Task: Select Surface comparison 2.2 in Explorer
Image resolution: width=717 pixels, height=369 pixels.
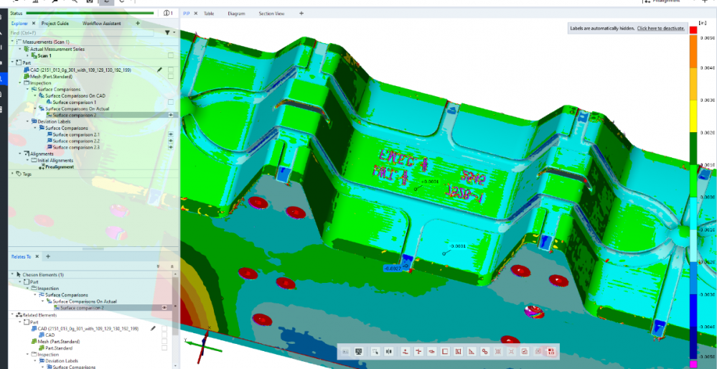Action: (x=76, y=141)
